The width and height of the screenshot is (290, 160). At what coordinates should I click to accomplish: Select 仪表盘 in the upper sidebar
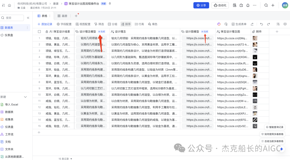pos(7,35)
